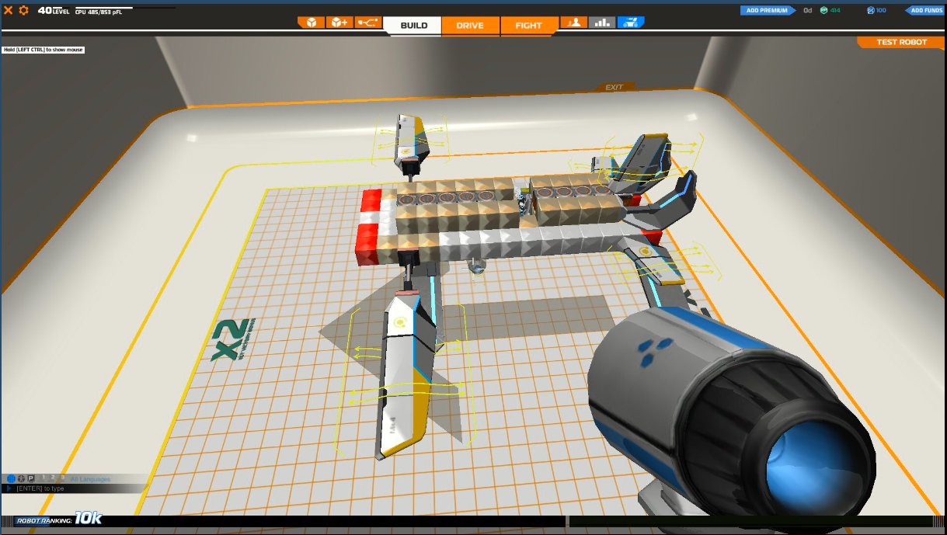This screenshot has height=535, width=947.
Task: Select the blue globe chat channel
Action: tap(11, 478)
